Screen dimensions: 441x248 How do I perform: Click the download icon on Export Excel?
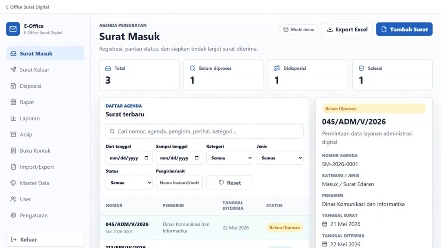[330, 29]
